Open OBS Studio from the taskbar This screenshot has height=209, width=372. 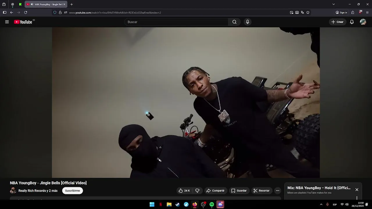point(203,204)
